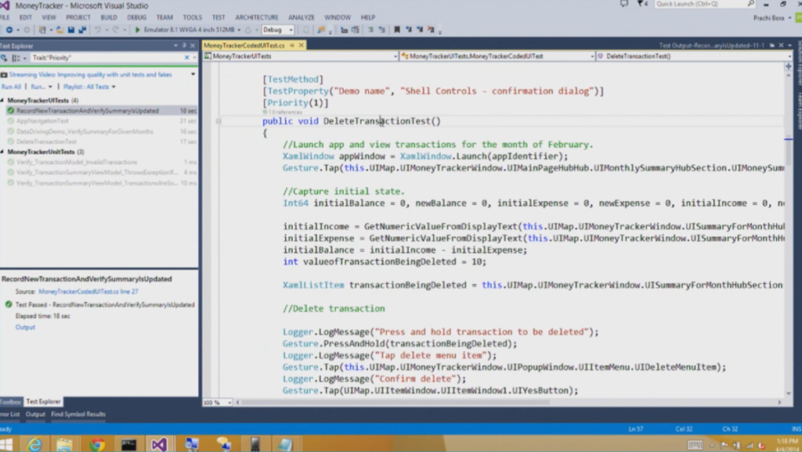Toggle a bookmark using the bookmark icon

point(397,30)
